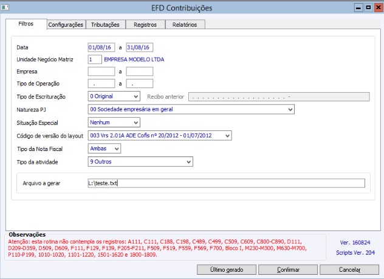Click the application icon in title bar

(x=5, y=8)
